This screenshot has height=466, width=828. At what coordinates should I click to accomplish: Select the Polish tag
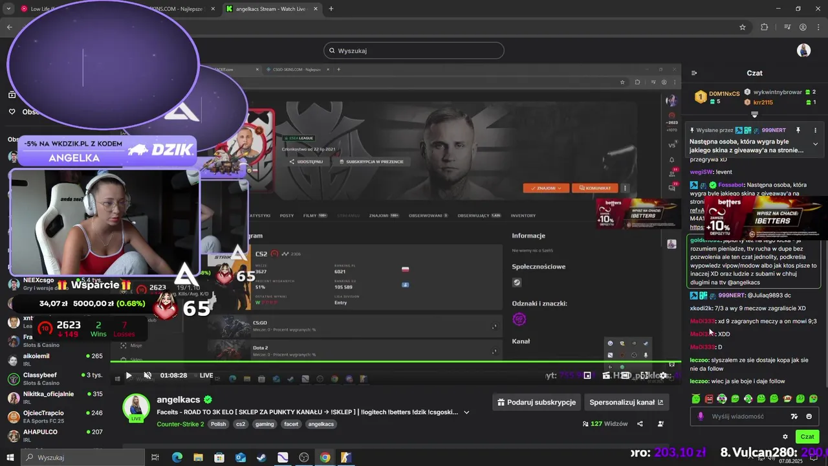click(219, 425)
